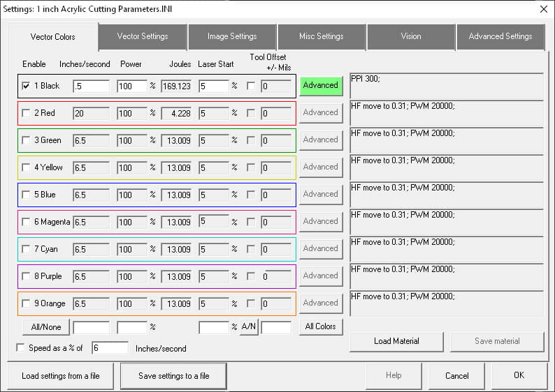Click the green Advanced button for Black
Viewport: 555px width, 392px height.
pos(321,86)
